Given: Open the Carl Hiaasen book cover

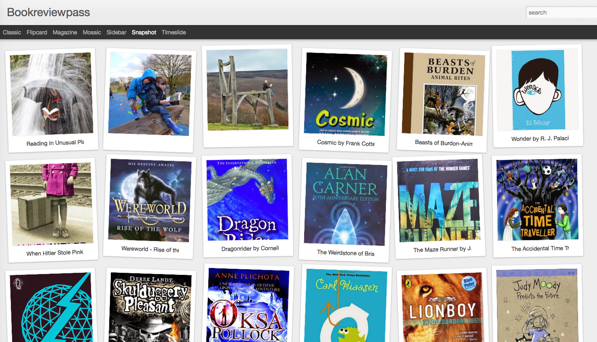Looking at the screenshot, I should (345, 306).
